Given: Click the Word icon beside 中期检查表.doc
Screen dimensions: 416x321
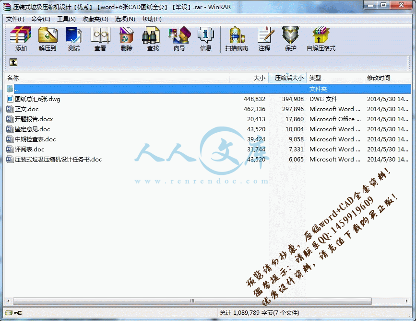Looking at the screenshot, I should (x=10, y=139).
